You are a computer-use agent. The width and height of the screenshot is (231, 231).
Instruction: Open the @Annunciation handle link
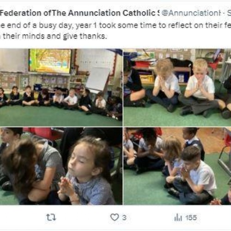coord(191,13)
